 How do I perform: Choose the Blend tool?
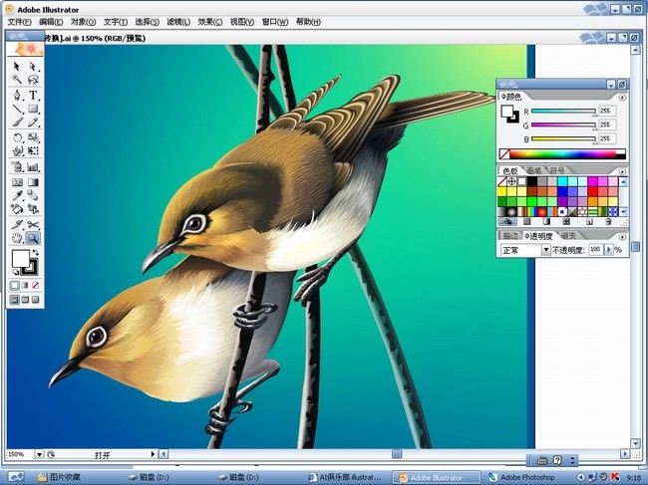(33, 195)
